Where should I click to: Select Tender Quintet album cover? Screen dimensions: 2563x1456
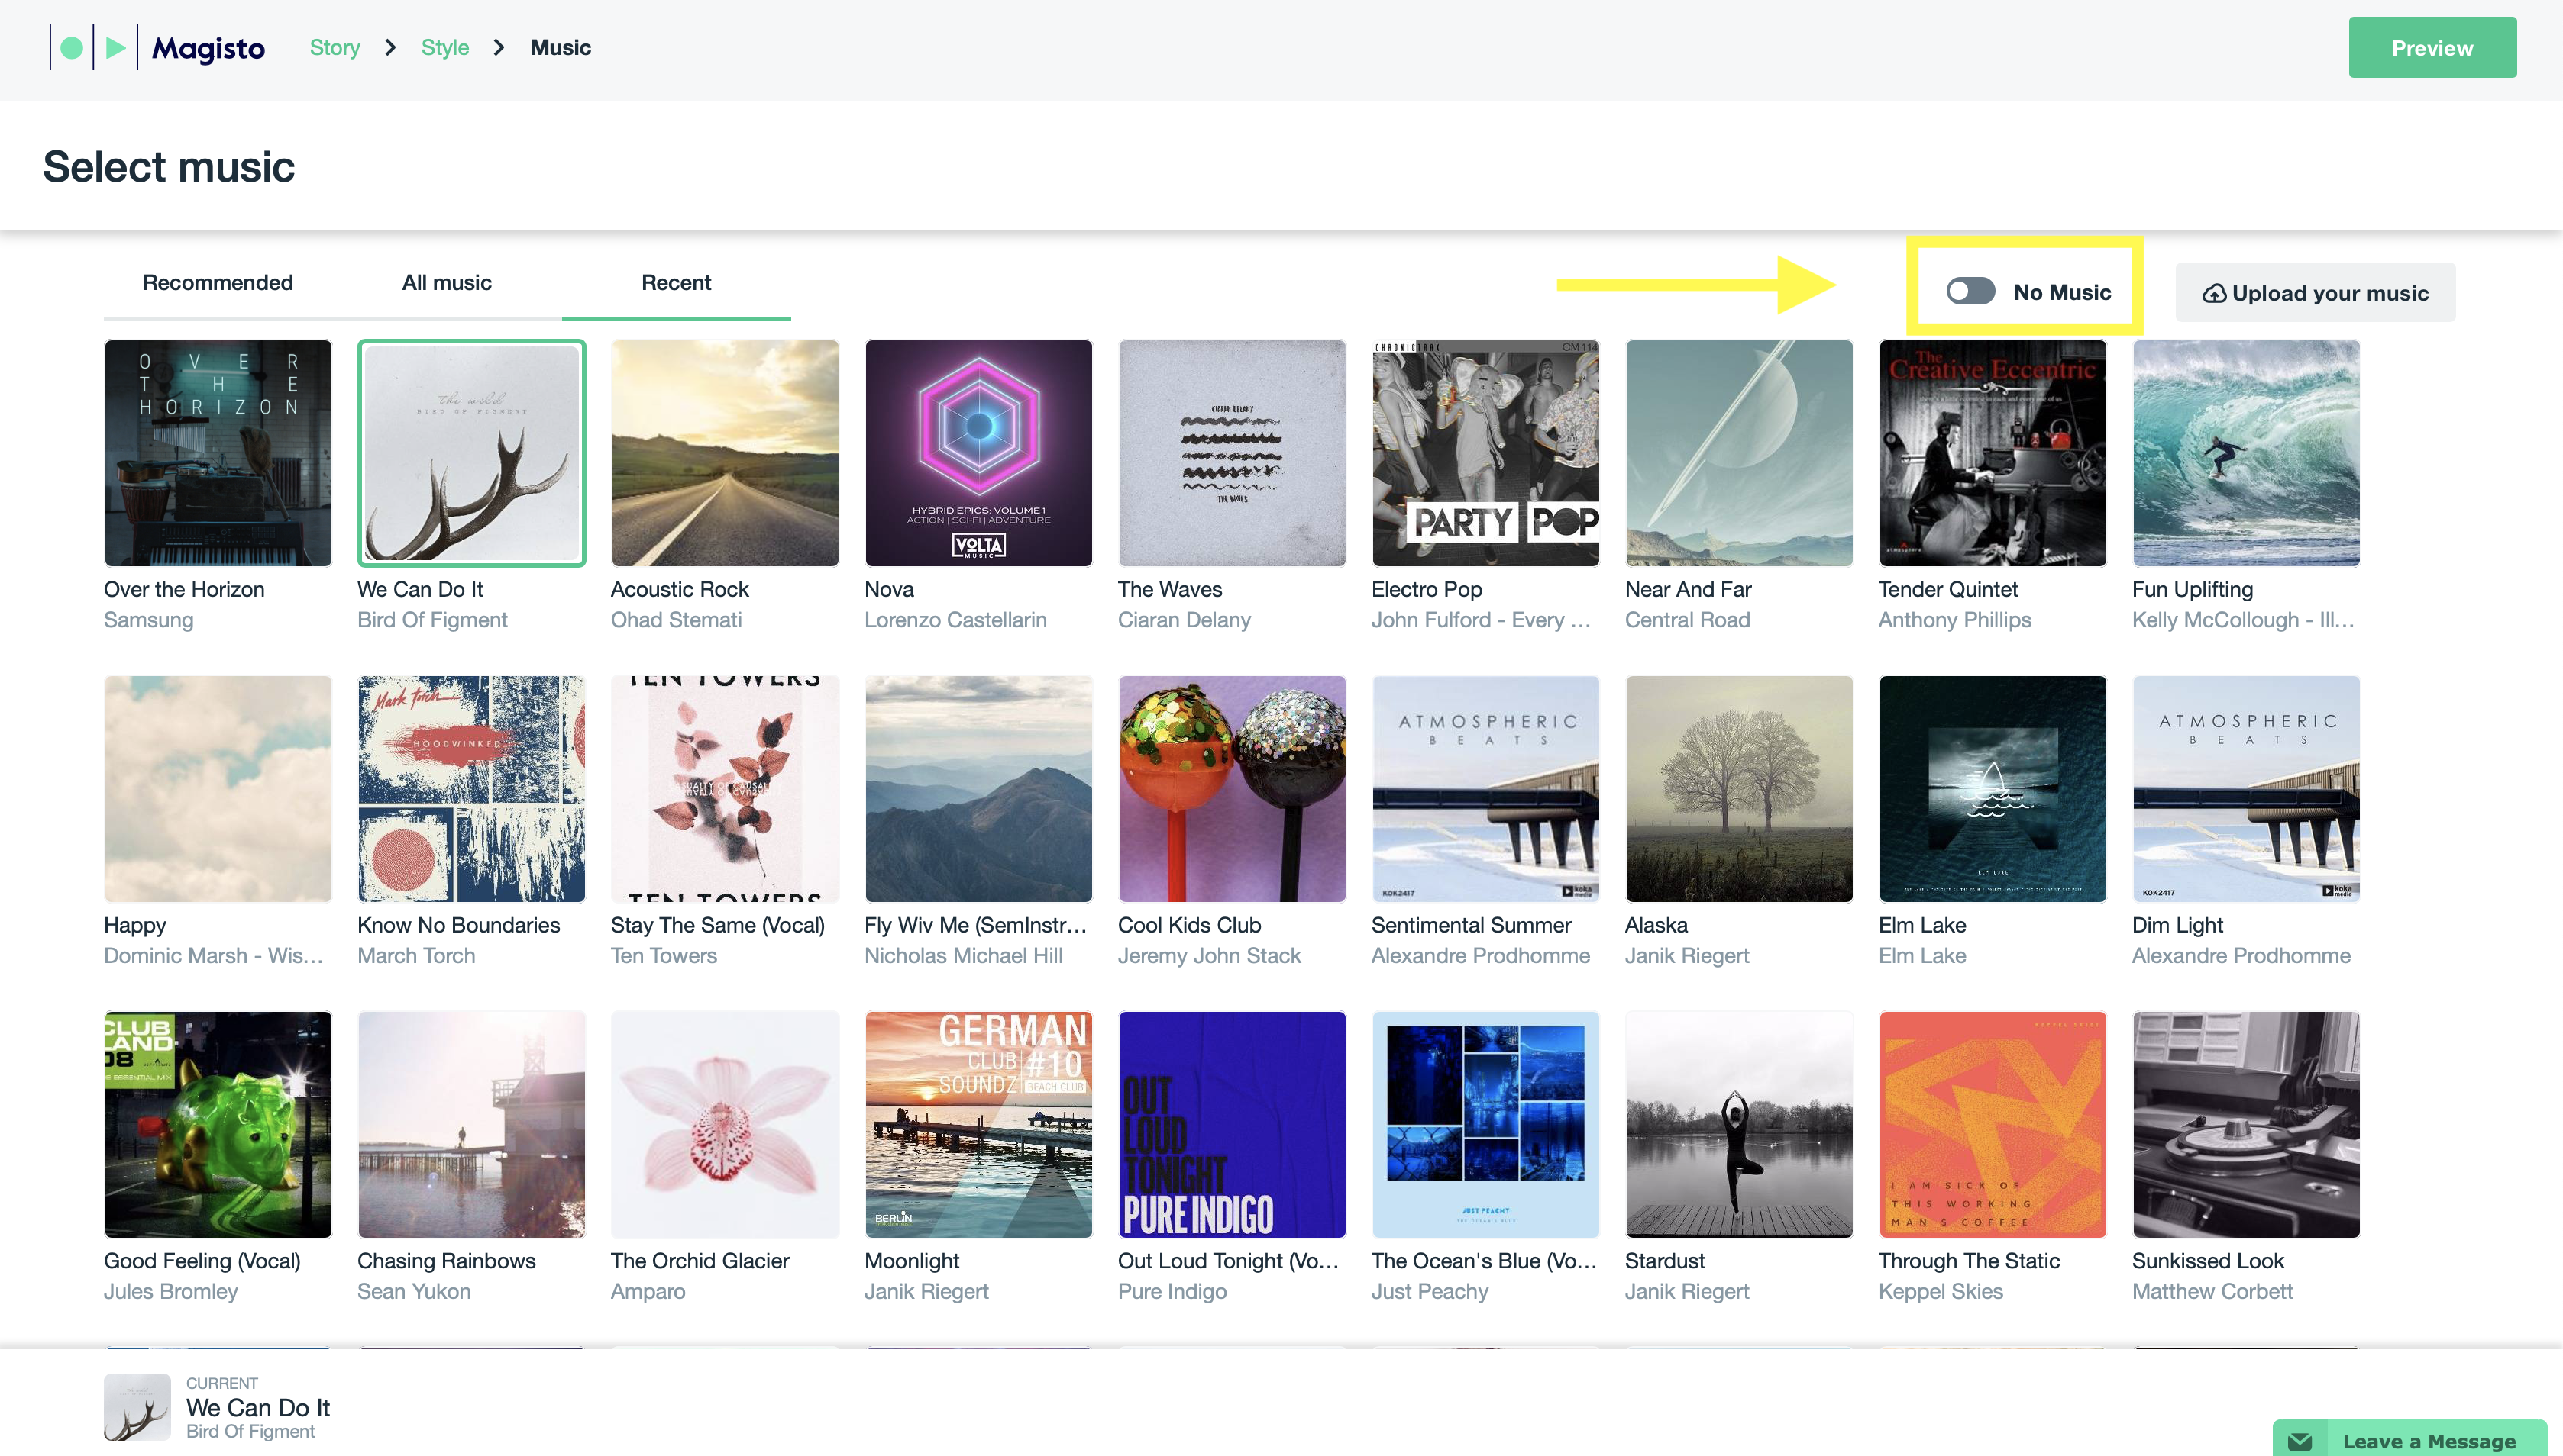pos(1993,453)
